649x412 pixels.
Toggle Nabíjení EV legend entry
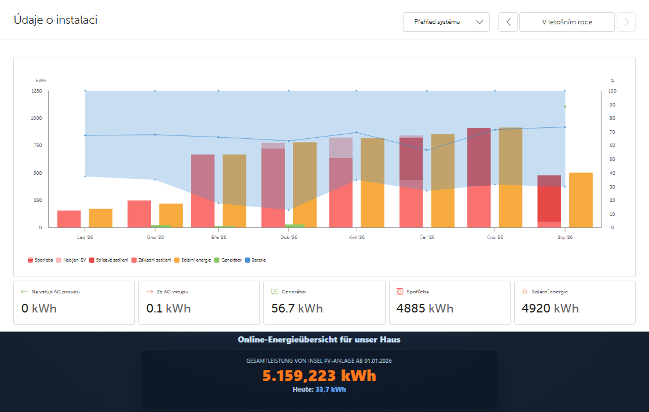71,260
